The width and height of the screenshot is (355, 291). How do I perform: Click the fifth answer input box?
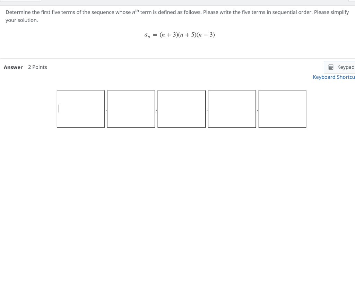[282, 109]
